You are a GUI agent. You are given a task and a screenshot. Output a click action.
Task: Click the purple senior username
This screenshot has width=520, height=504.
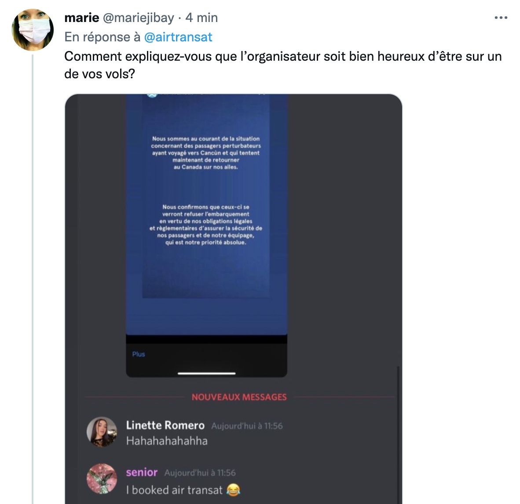click(x=142, y=472)
